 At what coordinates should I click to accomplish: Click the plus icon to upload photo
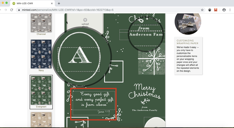[x=85, y=20]
